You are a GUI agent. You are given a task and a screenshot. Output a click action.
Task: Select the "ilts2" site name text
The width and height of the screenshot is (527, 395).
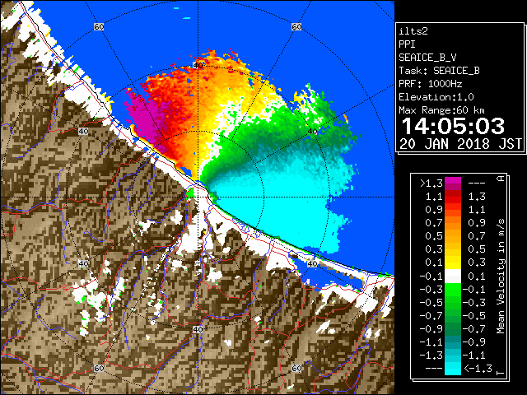(413, 31)
